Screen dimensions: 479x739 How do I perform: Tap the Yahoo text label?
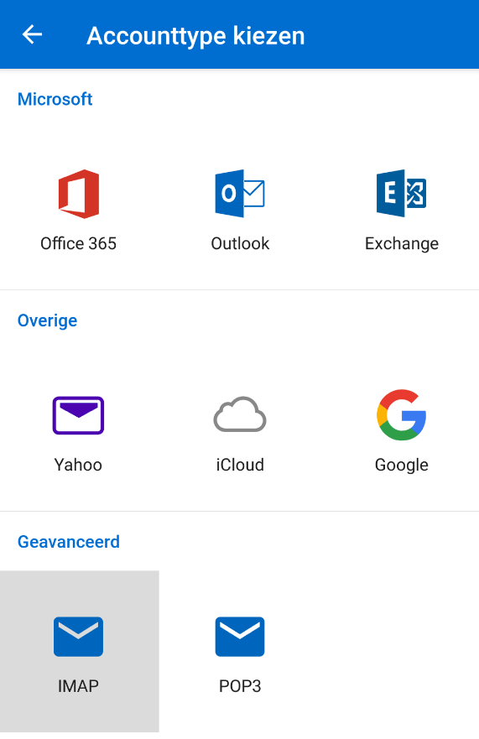point(78,466)
